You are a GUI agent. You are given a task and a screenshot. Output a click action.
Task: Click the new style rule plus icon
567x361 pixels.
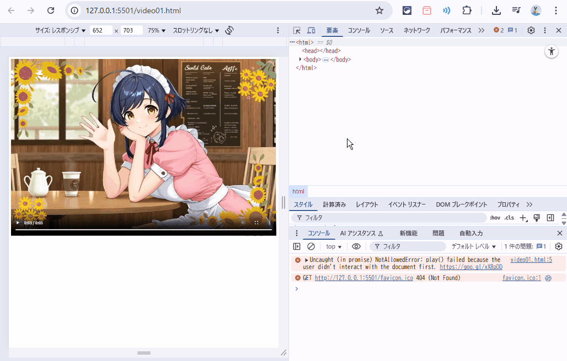(523, 218)
